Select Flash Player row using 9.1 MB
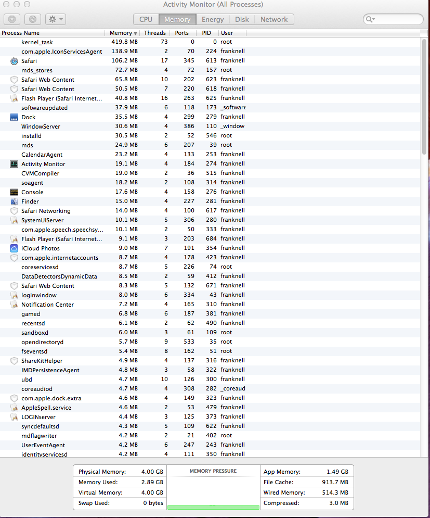Screen dimensions: 430x518 pos(210,239)
